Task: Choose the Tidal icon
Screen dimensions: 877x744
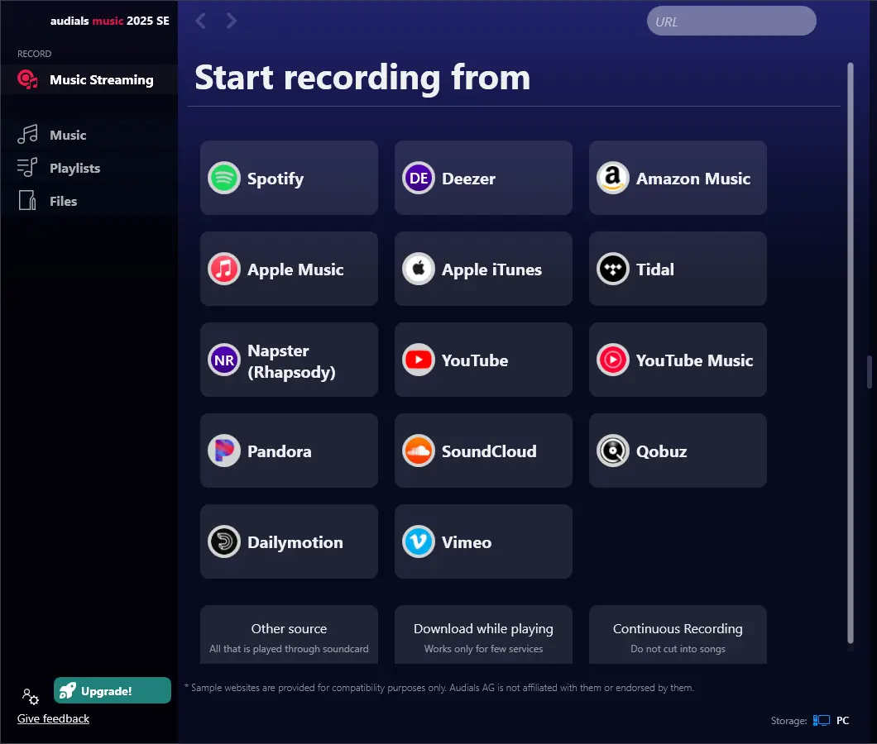Action: tap(613, 269)
